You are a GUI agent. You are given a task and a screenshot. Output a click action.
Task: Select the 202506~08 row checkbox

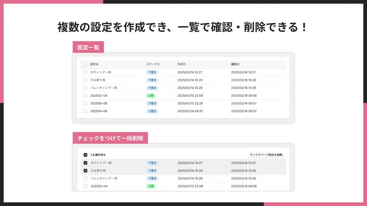85,103
